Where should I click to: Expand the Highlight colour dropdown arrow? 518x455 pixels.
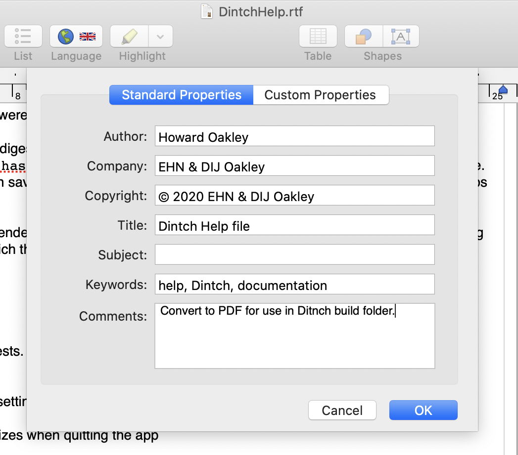tap(160, 37)
